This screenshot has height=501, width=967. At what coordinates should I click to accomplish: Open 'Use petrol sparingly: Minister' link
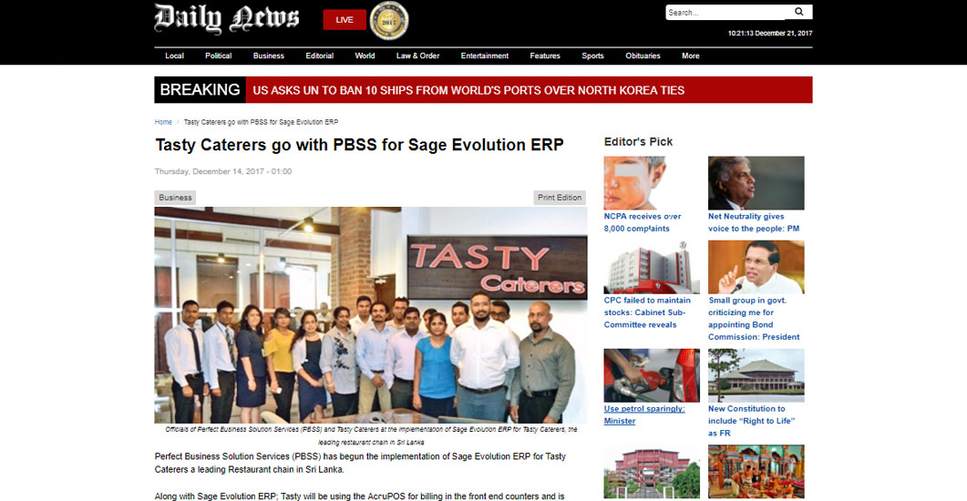(x=643, y=414)
